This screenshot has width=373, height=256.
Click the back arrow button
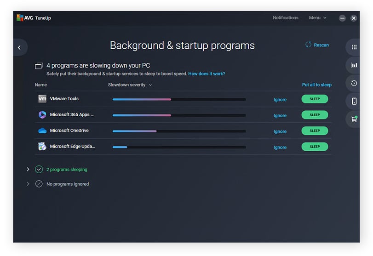coord(19,47)
